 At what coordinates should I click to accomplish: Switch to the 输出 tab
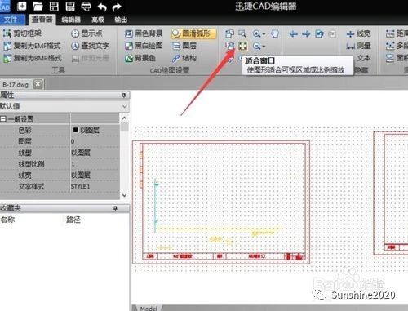[x=121, y=20]
